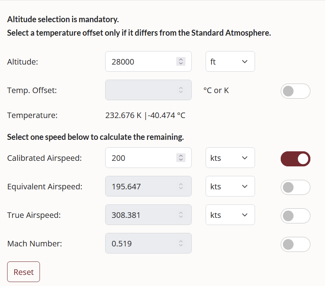Click the Temp. Offset spinner arrows

pyautogui.click(x=181, y=90)
